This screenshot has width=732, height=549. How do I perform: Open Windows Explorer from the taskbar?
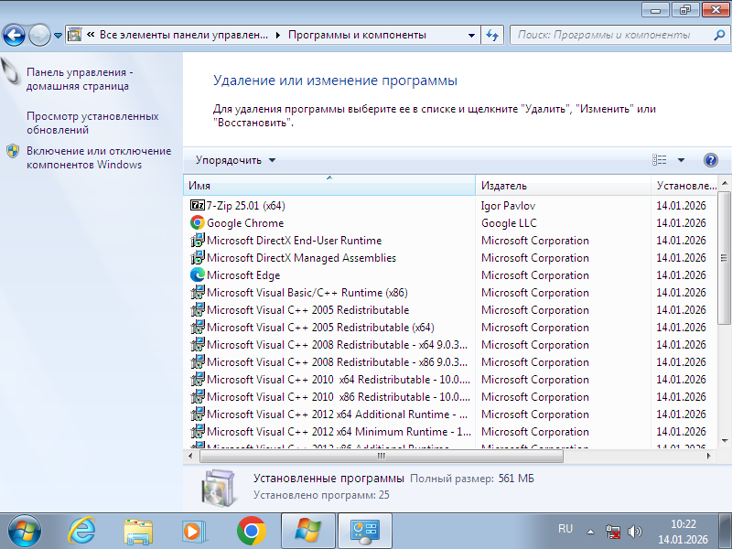[138, 532]
